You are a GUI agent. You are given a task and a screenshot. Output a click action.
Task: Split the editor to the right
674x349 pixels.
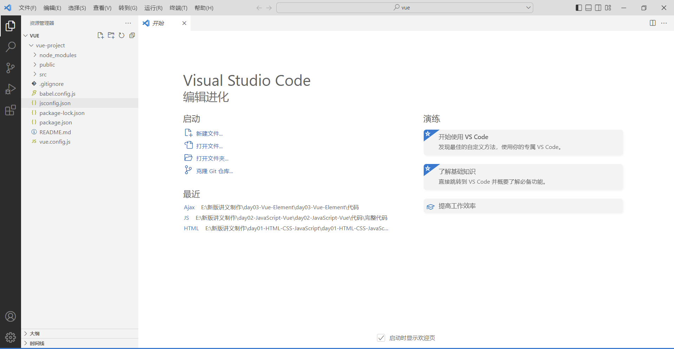coord(653,23)
